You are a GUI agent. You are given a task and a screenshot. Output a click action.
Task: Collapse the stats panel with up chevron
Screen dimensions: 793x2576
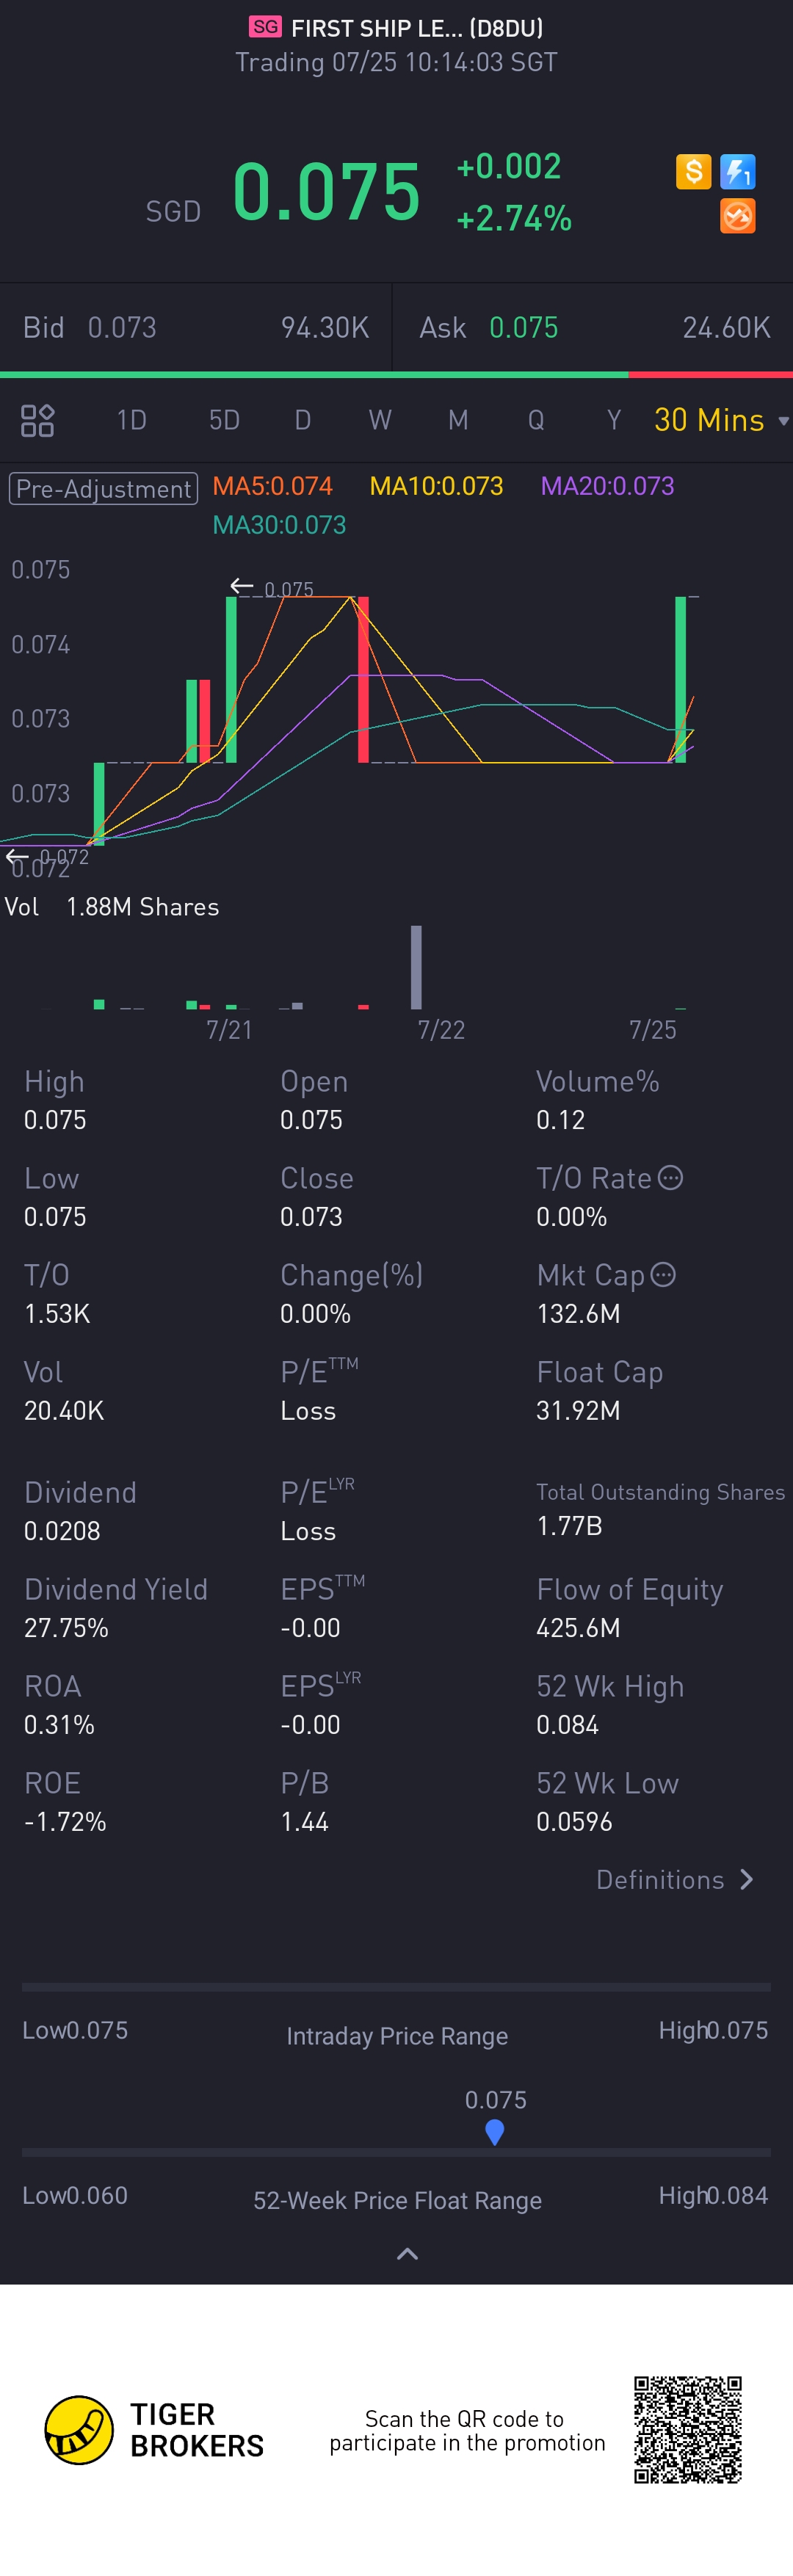pyautogui.click(x=407, y=2253)
